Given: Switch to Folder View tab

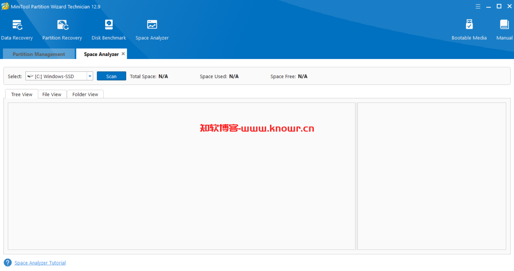Looking at the screenshot, I should [85, 94].
